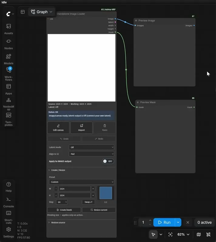Toggle the link visibility icon

click(208, 235)
